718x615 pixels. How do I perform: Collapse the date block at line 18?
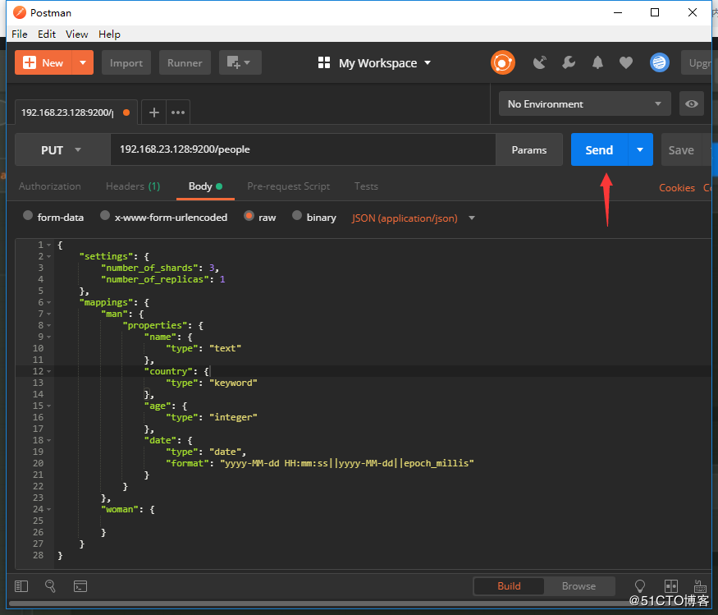(x=48, y=440)
